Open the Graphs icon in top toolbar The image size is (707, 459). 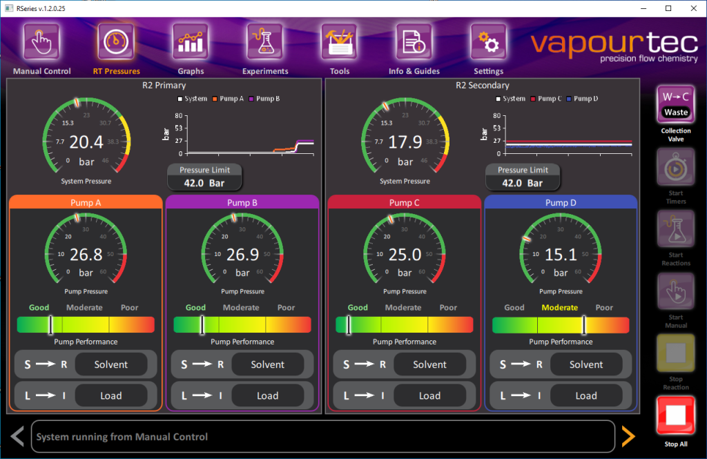pyautogui.click(x=191, y=43)
